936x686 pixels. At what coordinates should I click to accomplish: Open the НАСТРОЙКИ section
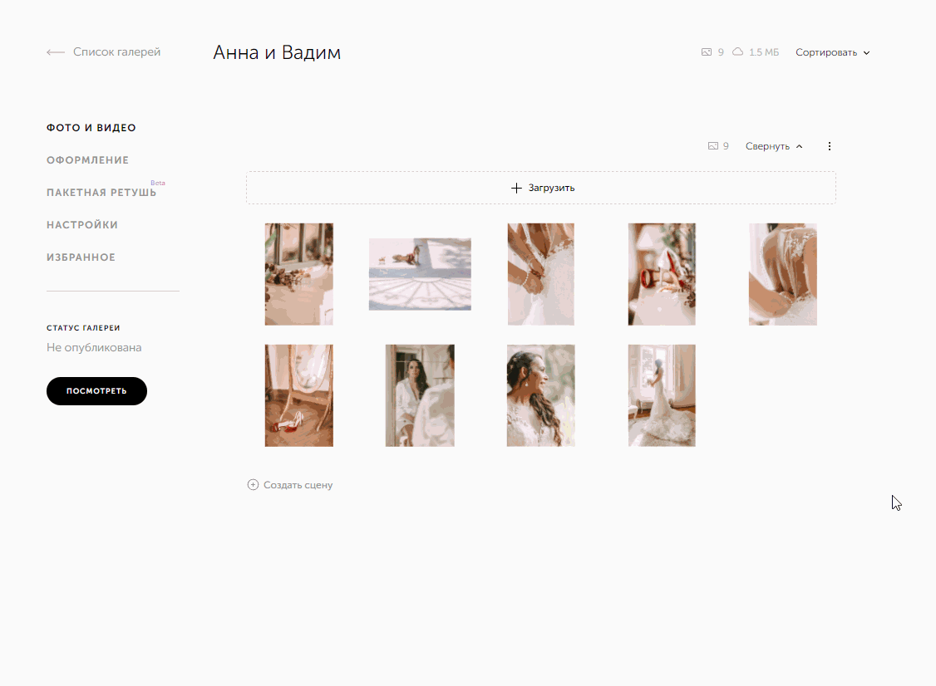82,225
